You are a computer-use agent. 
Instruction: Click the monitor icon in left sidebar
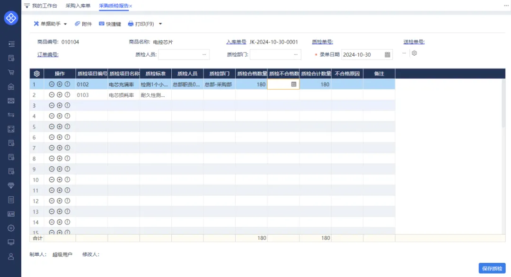pos(11,242)
